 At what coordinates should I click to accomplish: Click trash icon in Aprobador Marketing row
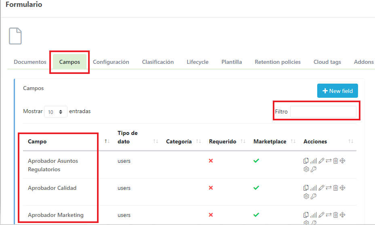pyautogui.click(x=335, y=215)
